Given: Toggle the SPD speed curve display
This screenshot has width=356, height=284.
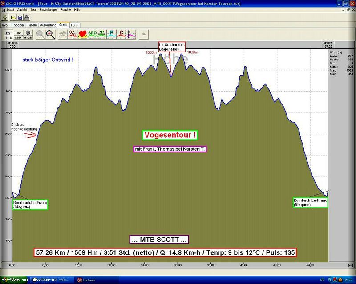Looking at the screenshot, I should 92,34.
